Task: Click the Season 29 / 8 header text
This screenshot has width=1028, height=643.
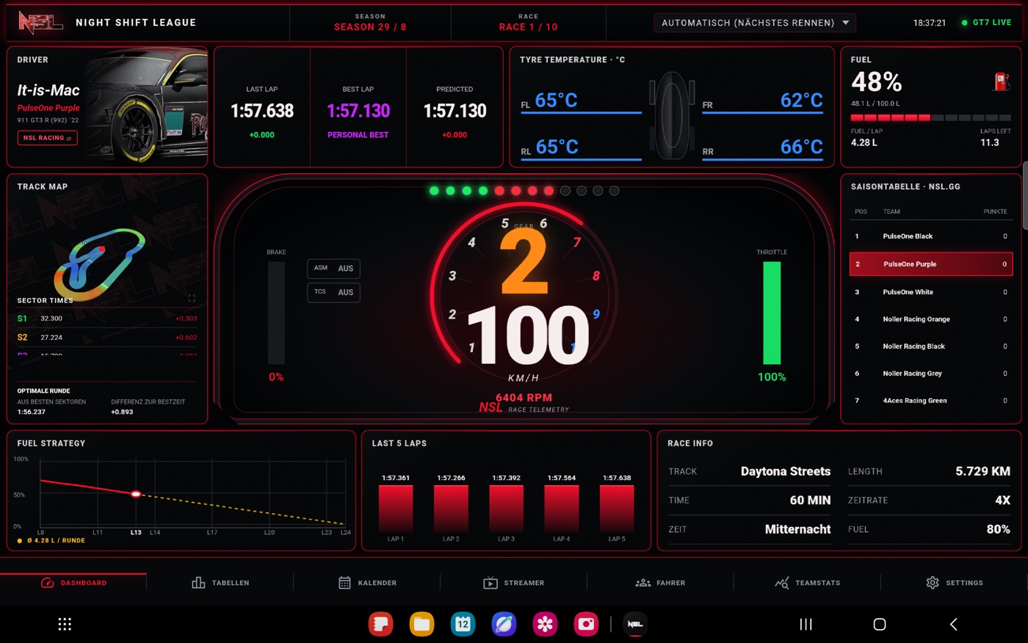Action: (370, 27)
